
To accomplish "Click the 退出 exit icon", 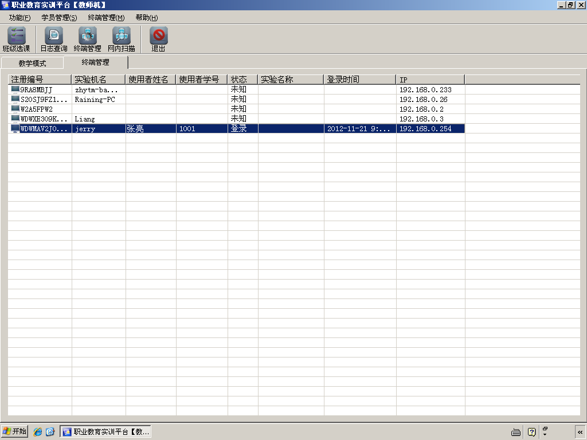I will tap(158, 39).
